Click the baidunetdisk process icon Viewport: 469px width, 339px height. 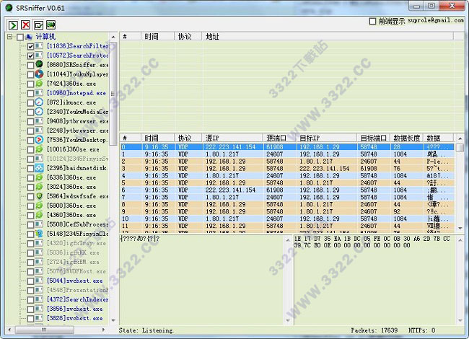pos(40,167)
